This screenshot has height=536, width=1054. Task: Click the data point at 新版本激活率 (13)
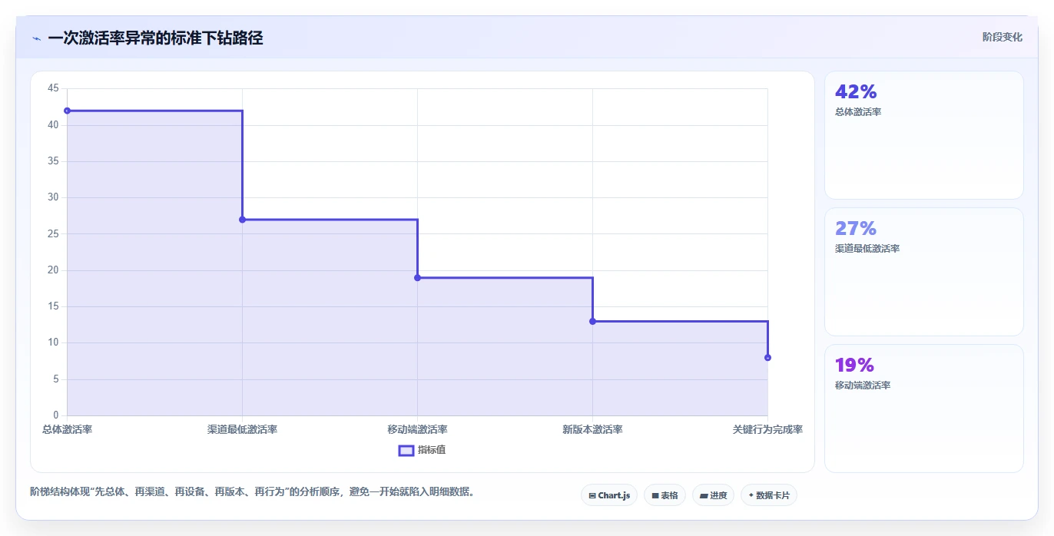click(x=592, y=321)
